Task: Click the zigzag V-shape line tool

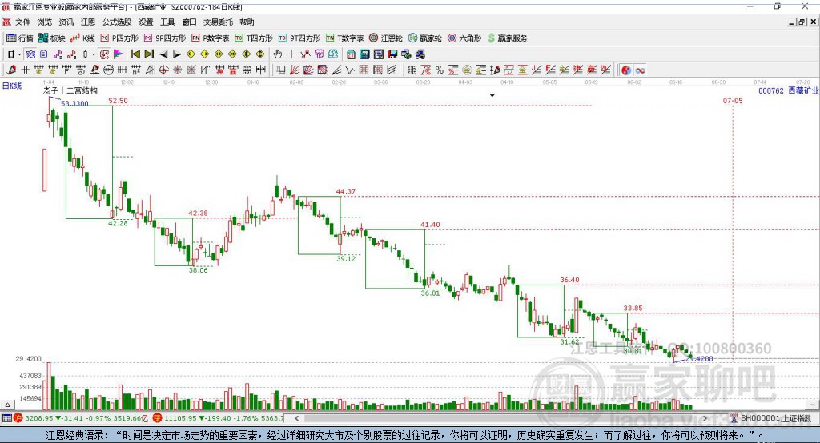Action: pyautogui.click(x=350, y=70)
